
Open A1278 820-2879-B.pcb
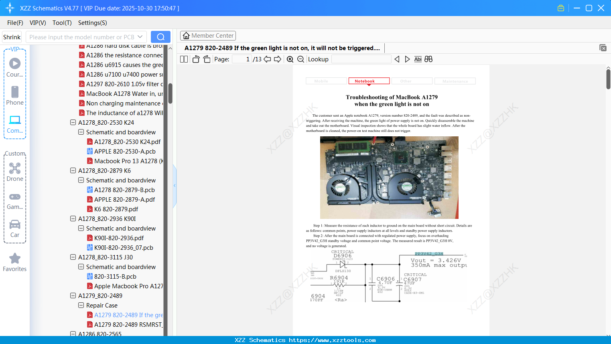click(124, 190)
